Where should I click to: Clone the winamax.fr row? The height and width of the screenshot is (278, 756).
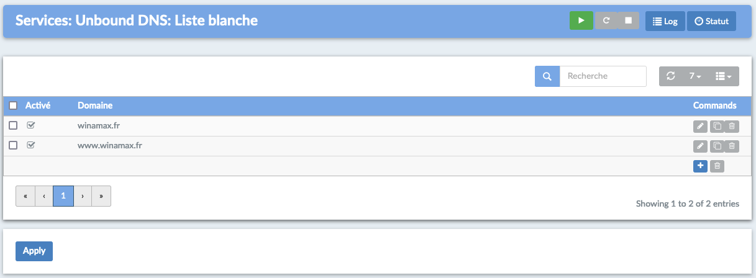pos(717,127)
